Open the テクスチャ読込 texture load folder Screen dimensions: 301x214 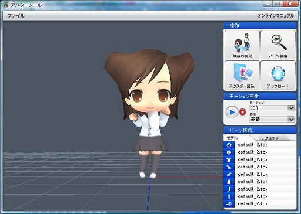coord(242,75)
